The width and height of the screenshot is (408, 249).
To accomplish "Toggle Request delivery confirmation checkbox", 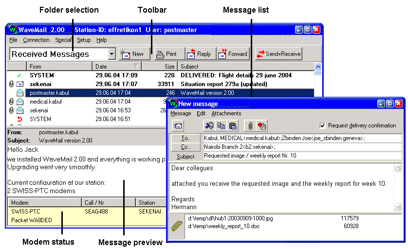I will click(x=322, y=126).
